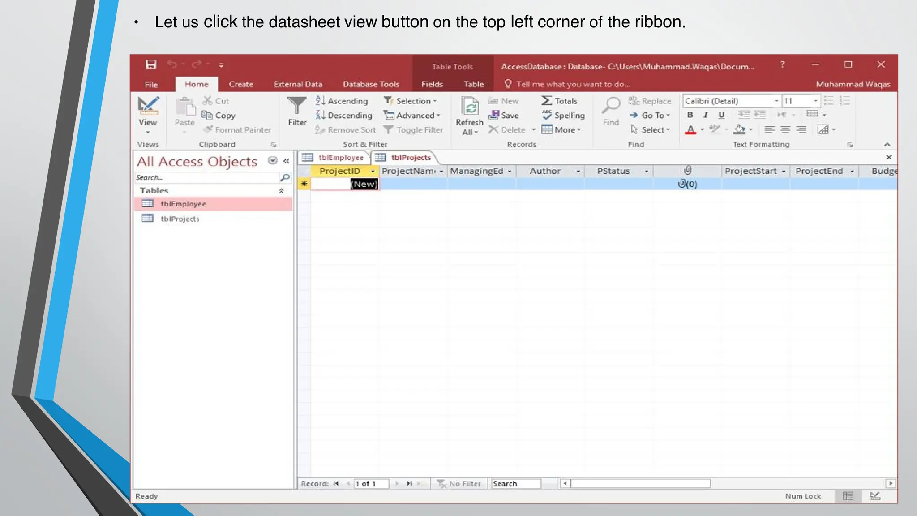Switch to Design View in the status bar
This screenshot has height=516, width=917.
point(875,496)
